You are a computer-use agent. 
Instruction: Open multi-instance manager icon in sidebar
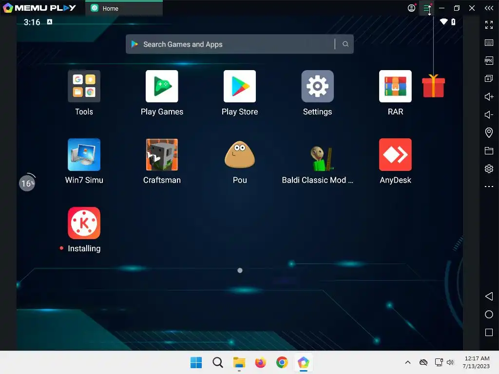[x=489, y=78]
